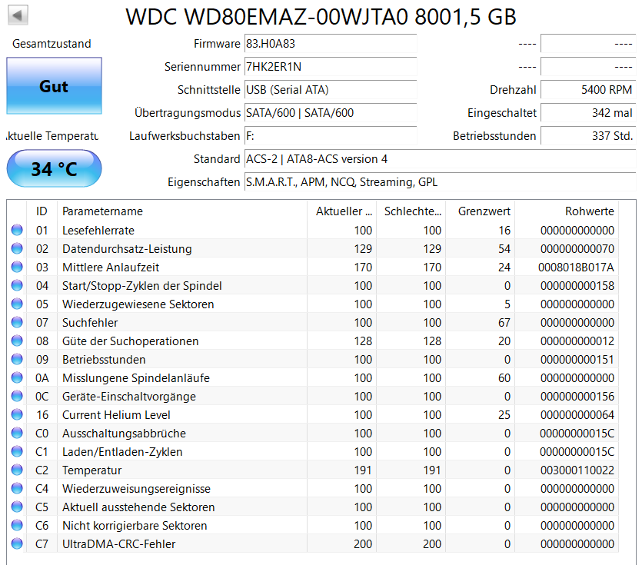This screenshot has height=565, width=642.
Task: Click raw value 003000110022
Action: tap(577, 470)
